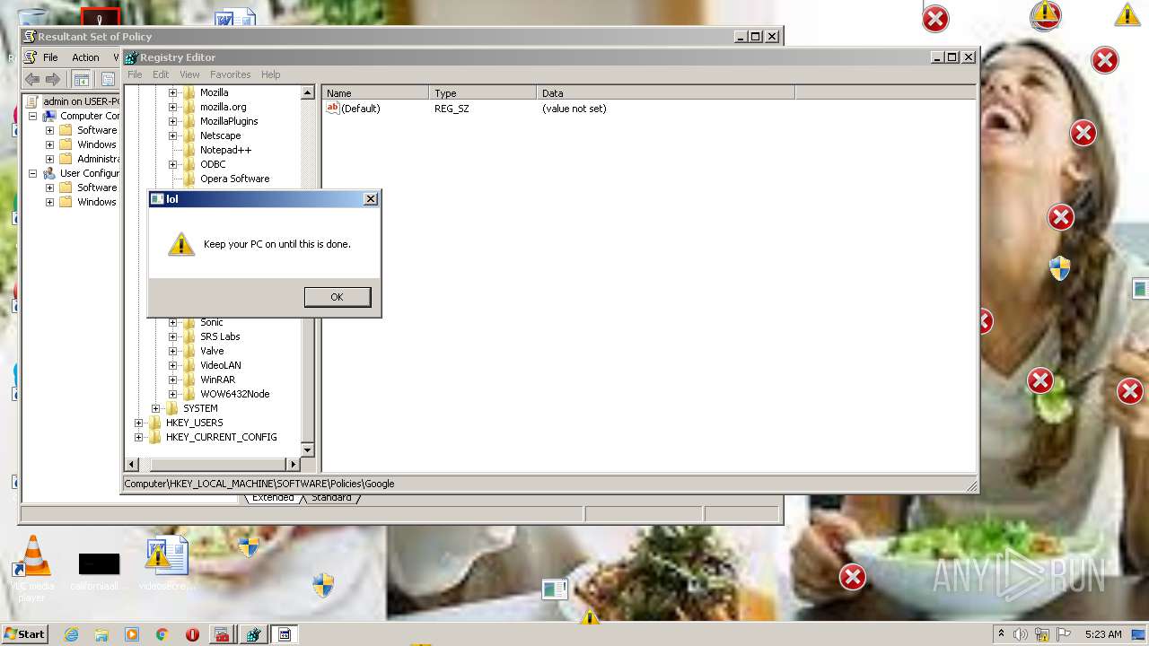Click the tree scrollbar down arrow

tap(307, 450)
